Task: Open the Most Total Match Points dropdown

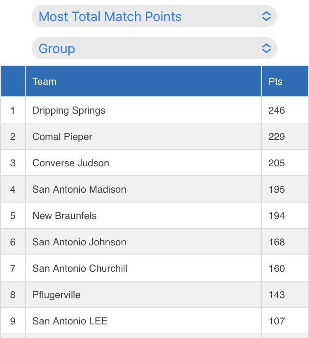Action: click(154, 16)
